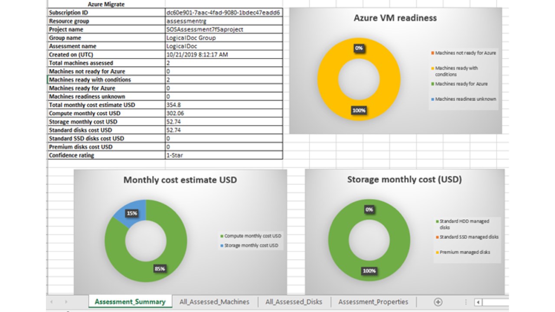Select the compute monthly cost value 302.06
This screenshot has height=312, width=555.
[x=224, y=113]
